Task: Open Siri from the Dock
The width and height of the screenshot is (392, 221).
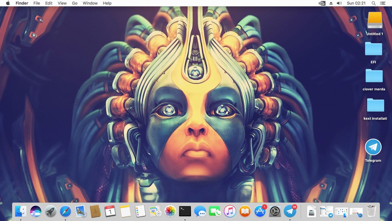Action: 36,211
